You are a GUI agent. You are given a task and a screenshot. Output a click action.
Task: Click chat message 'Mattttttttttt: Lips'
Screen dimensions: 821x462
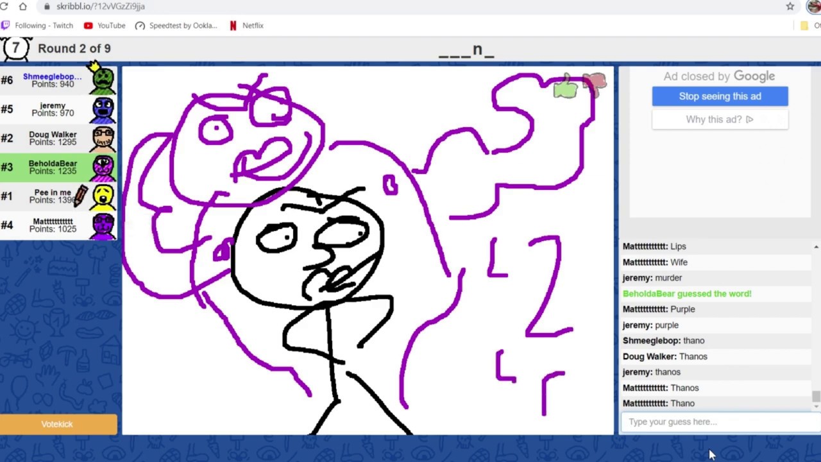tap(654, 246)
